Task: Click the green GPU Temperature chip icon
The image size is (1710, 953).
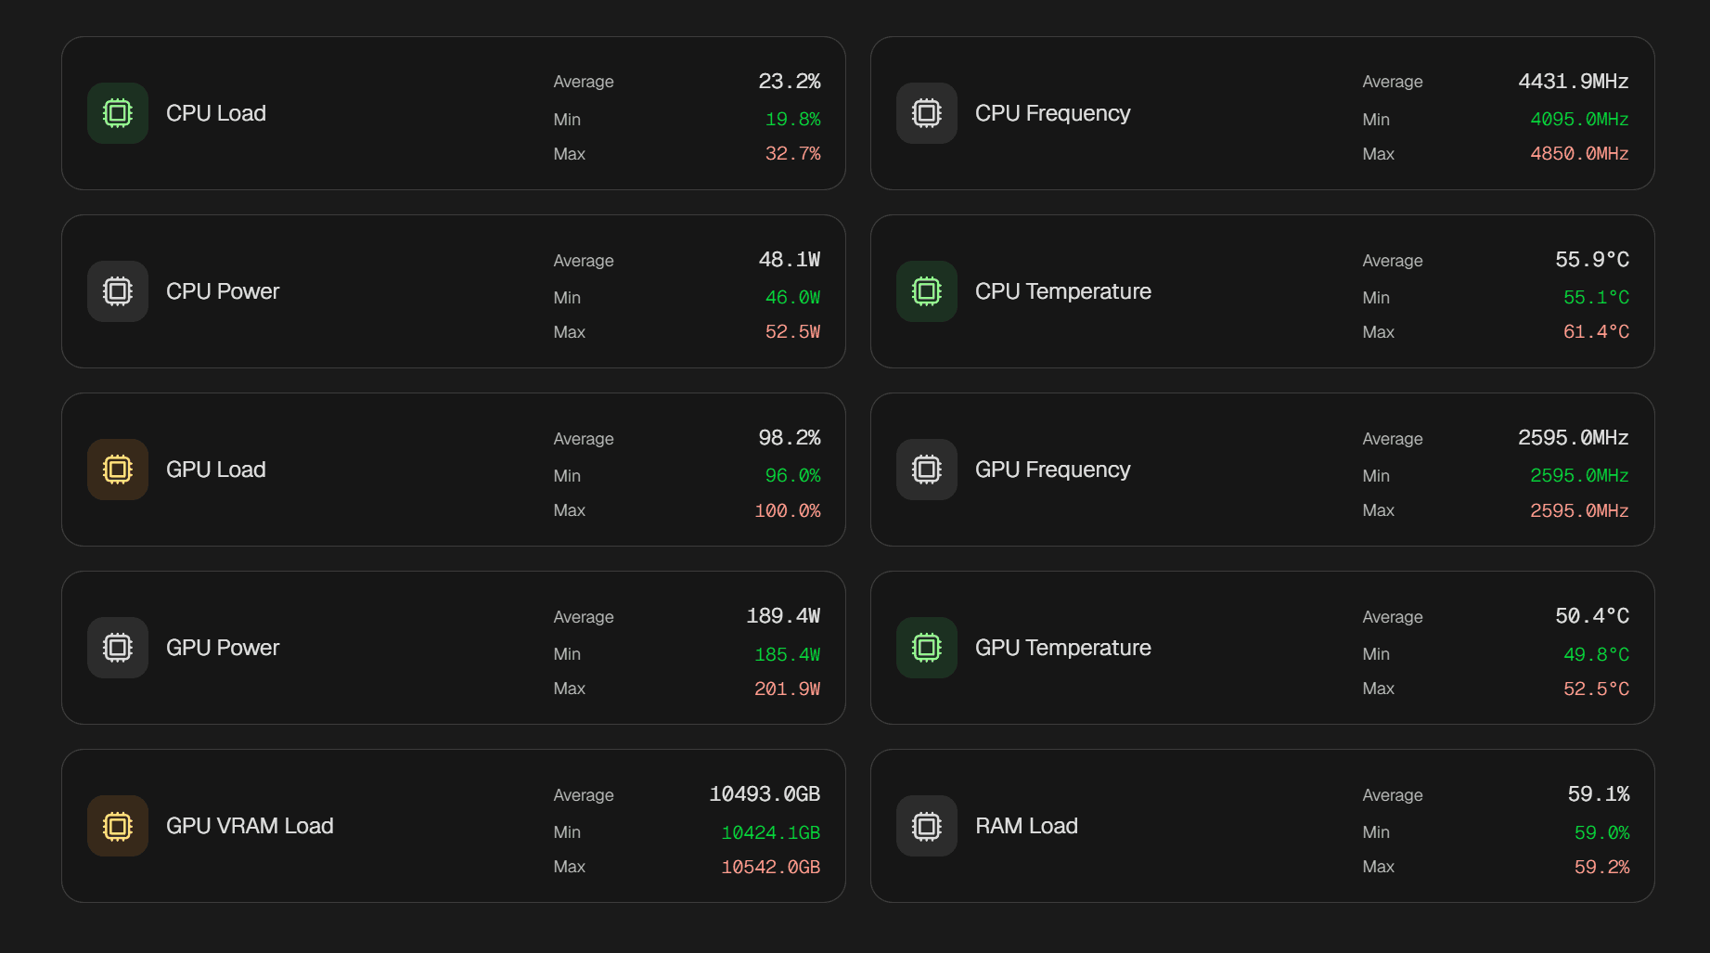Action: click(x=926, y=648)
